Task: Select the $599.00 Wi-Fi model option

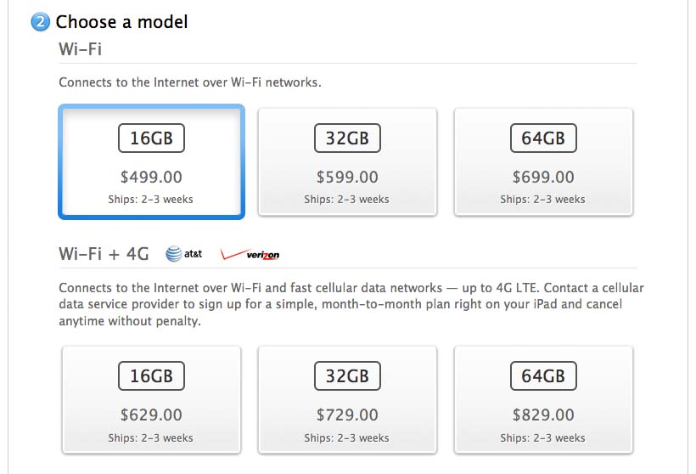Action: [347, 162]
